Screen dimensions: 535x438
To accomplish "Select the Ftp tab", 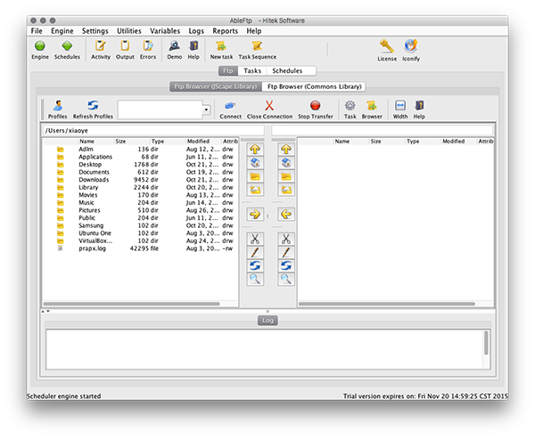I will 228,71.
